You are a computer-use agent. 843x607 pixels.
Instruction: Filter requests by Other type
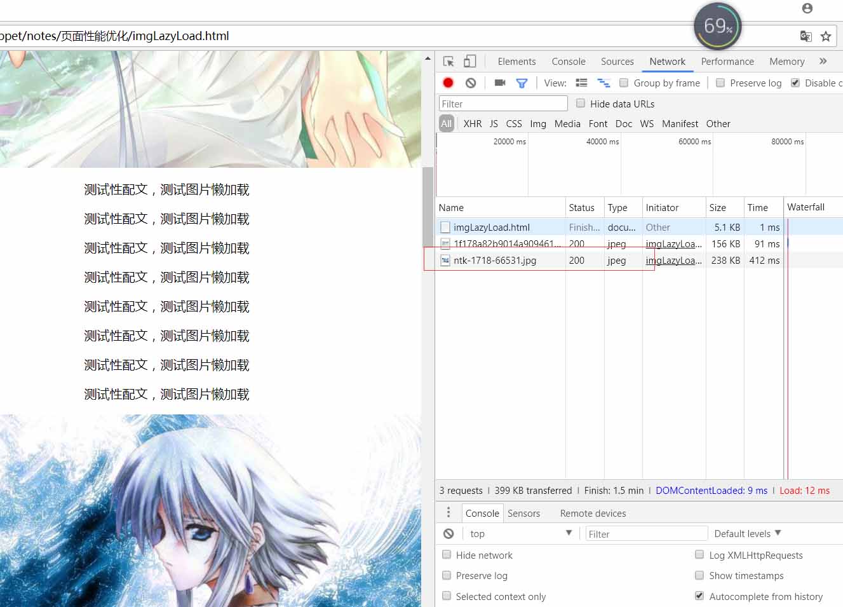pyautogui.click(x=718, y=124)
